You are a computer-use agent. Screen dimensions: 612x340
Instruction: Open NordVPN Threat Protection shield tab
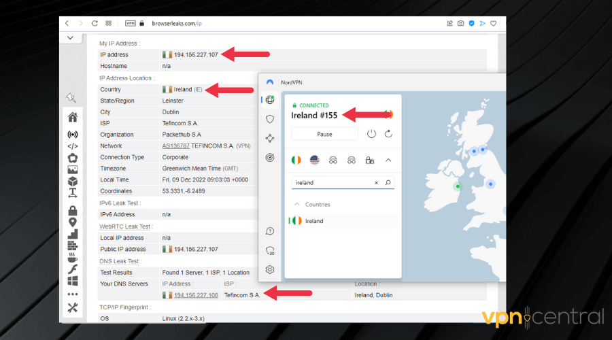click(270, 119)
